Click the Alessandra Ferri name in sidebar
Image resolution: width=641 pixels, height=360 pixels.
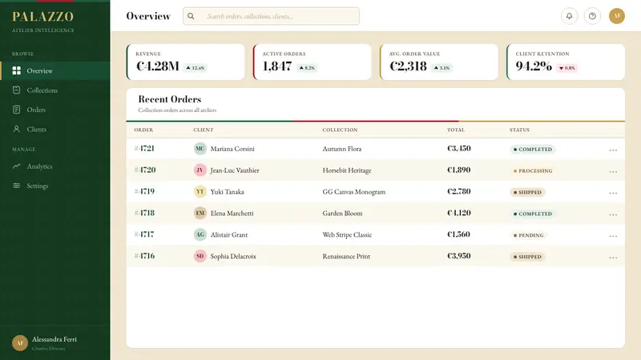tap(54, 339)
